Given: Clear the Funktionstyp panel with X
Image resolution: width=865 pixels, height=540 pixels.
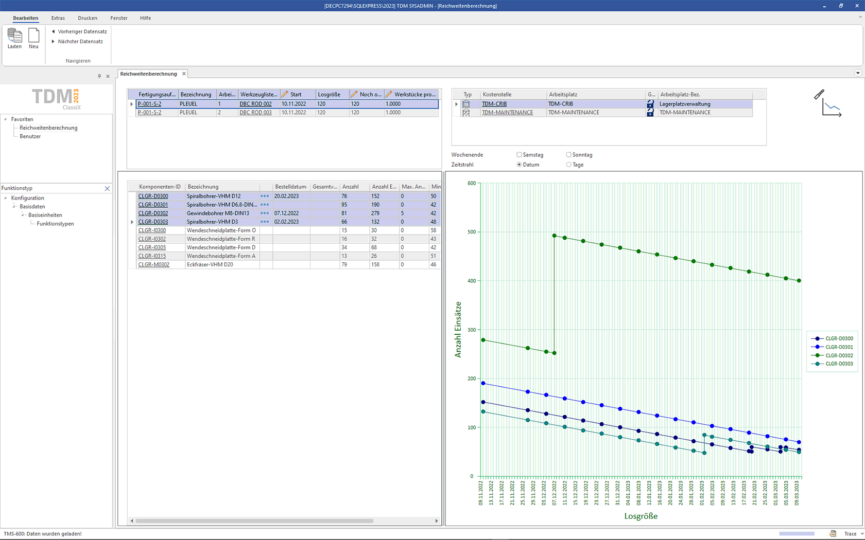Looking at the screenshot, I should (x=107, y=189).
